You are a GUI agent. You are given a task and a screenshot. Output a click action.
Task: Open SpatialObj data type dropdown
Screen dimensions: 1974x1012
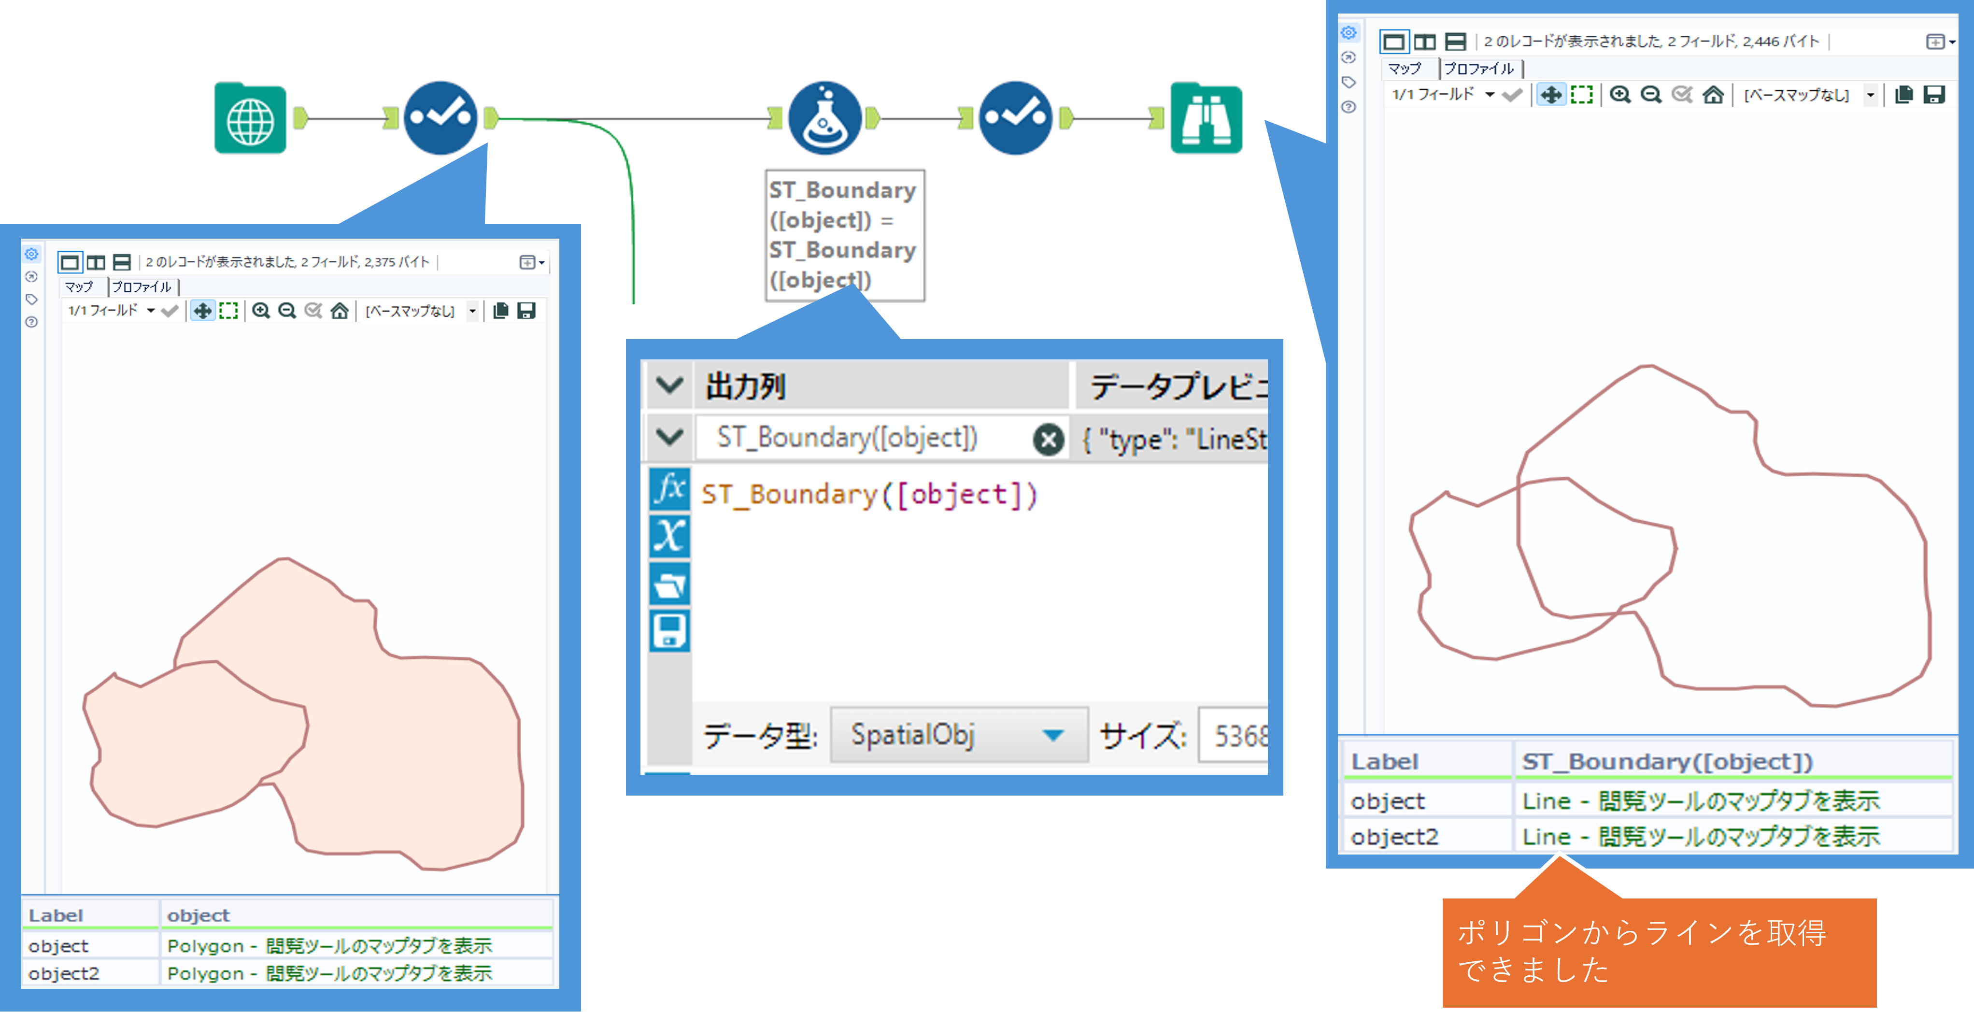1053,735
